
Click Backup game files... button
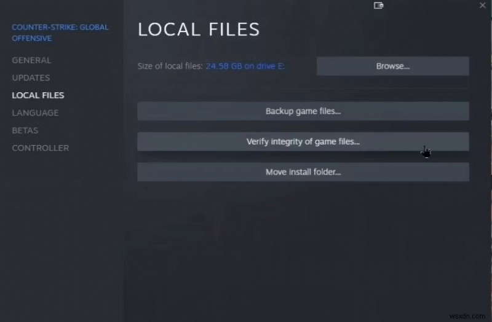pos(303,111)
